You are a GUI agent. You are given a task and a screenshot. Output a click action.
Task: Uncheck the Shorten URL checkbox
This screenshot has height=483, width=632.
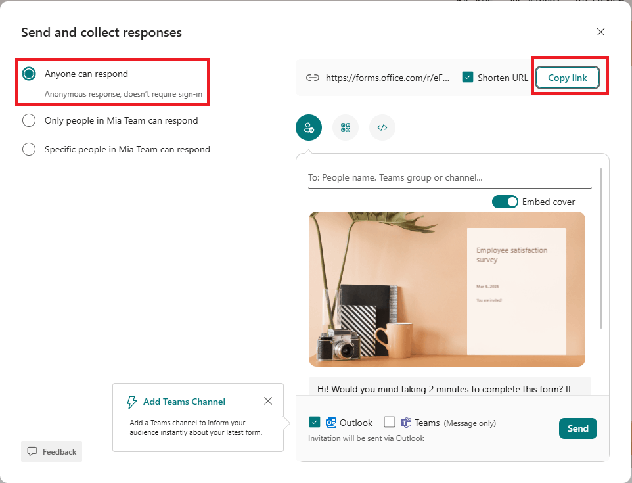click(468, 77)
